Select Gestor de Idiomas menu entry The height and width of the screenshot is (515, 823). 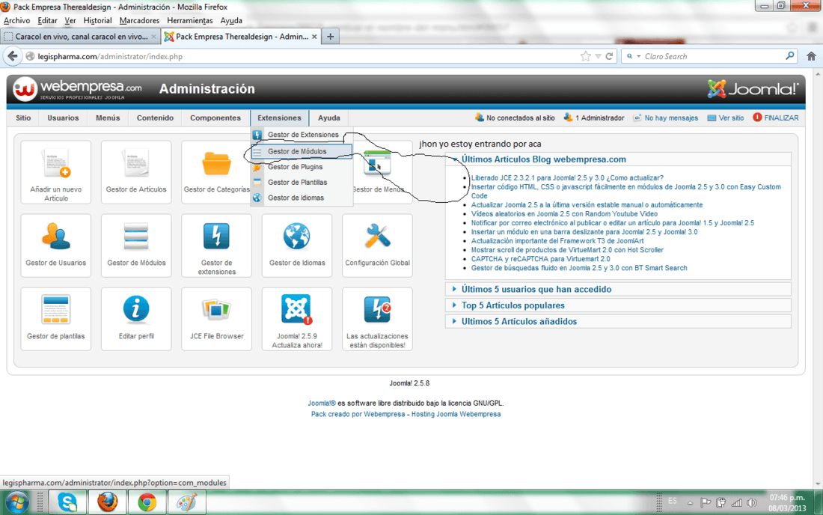pos(302,198)
